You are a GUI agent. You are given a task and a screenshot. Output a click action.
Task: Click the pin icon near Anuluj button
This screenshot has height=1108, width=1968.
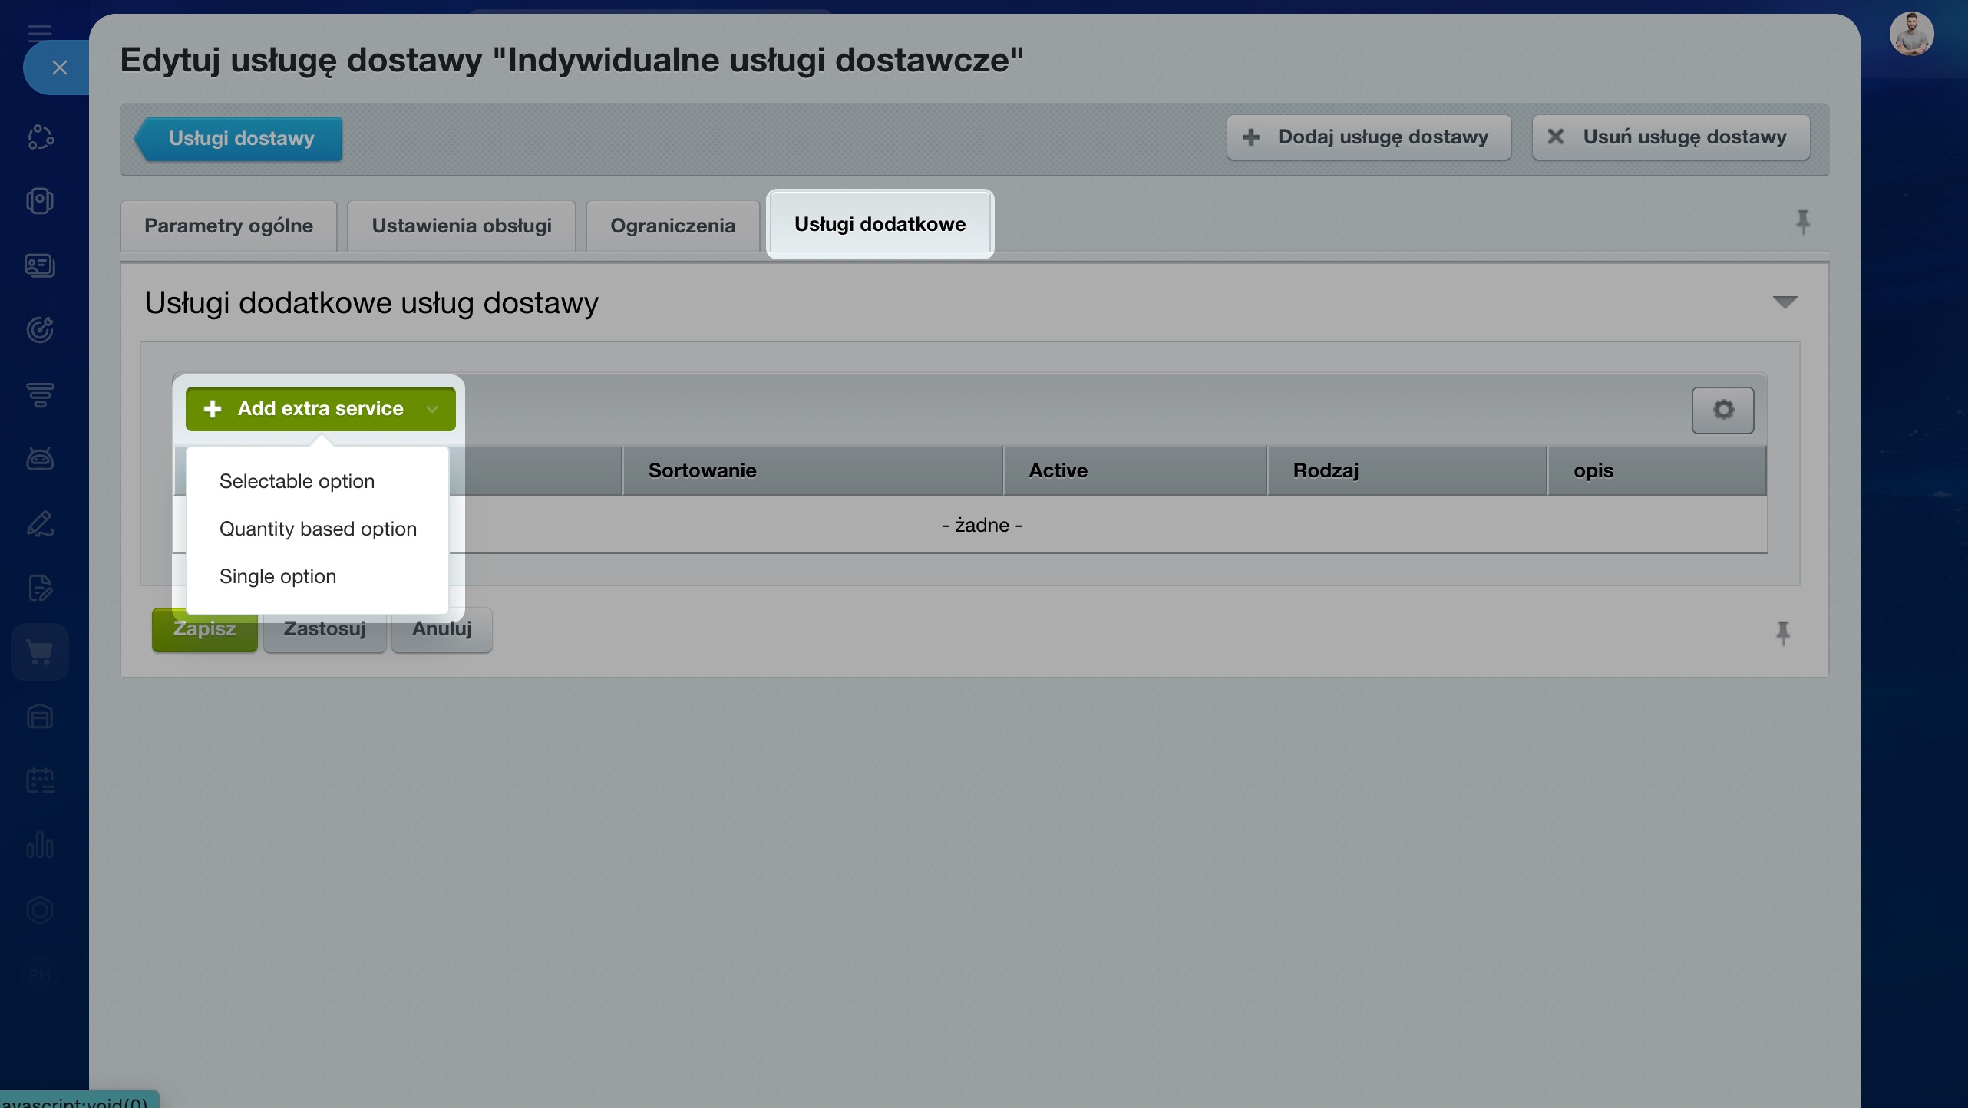pyautogui.click(x=1782, y=632)
